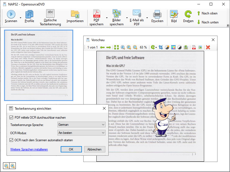Click 'Nach unten' to move the page down
Viewport: 230px width, 172px height.
click(208, 22)
